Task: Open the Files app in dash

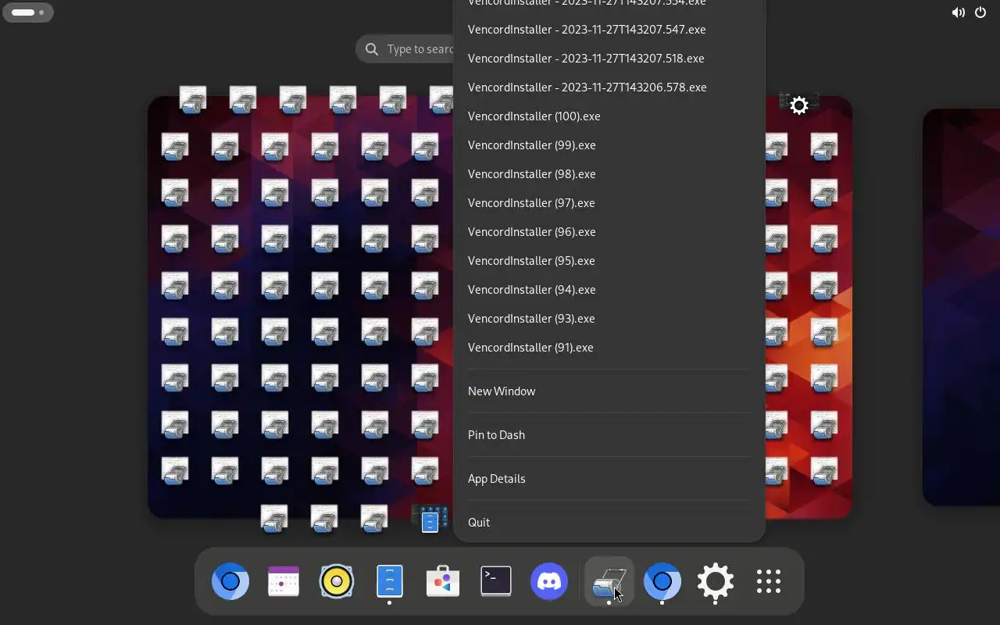Action: (x=390, y=582)
